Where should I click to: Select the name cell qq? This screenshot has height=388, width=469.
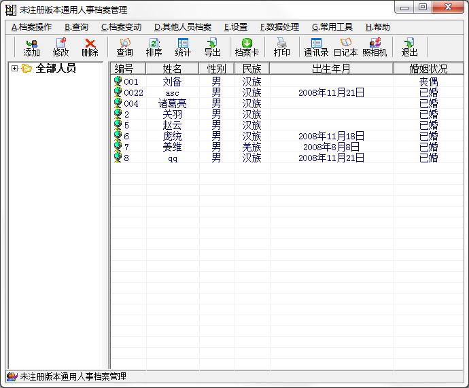[172, 158]
